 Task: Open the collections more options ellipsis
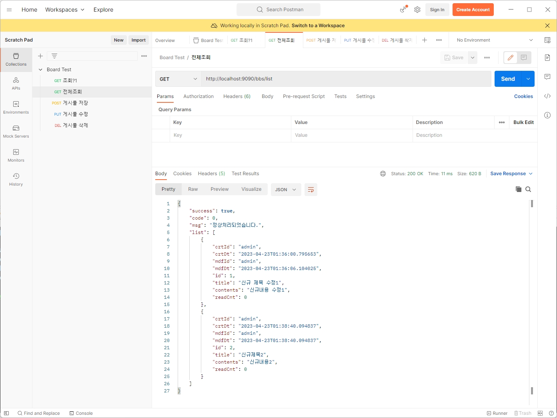point(144,56)
